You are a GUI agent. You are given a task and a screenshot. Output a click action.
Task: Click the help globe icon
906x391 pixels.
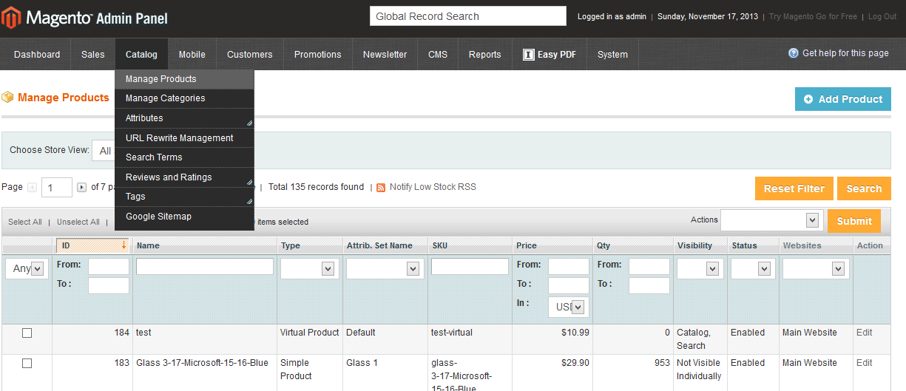click(794, 53)
